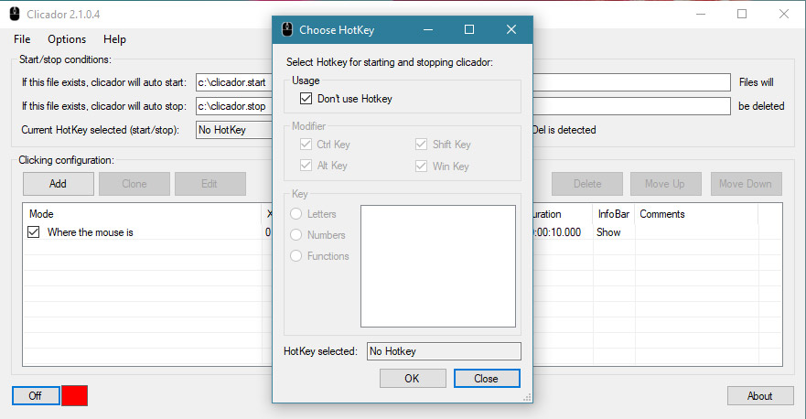
Task: Close the Choose HotKey dialog window
Action: (511, 29)
